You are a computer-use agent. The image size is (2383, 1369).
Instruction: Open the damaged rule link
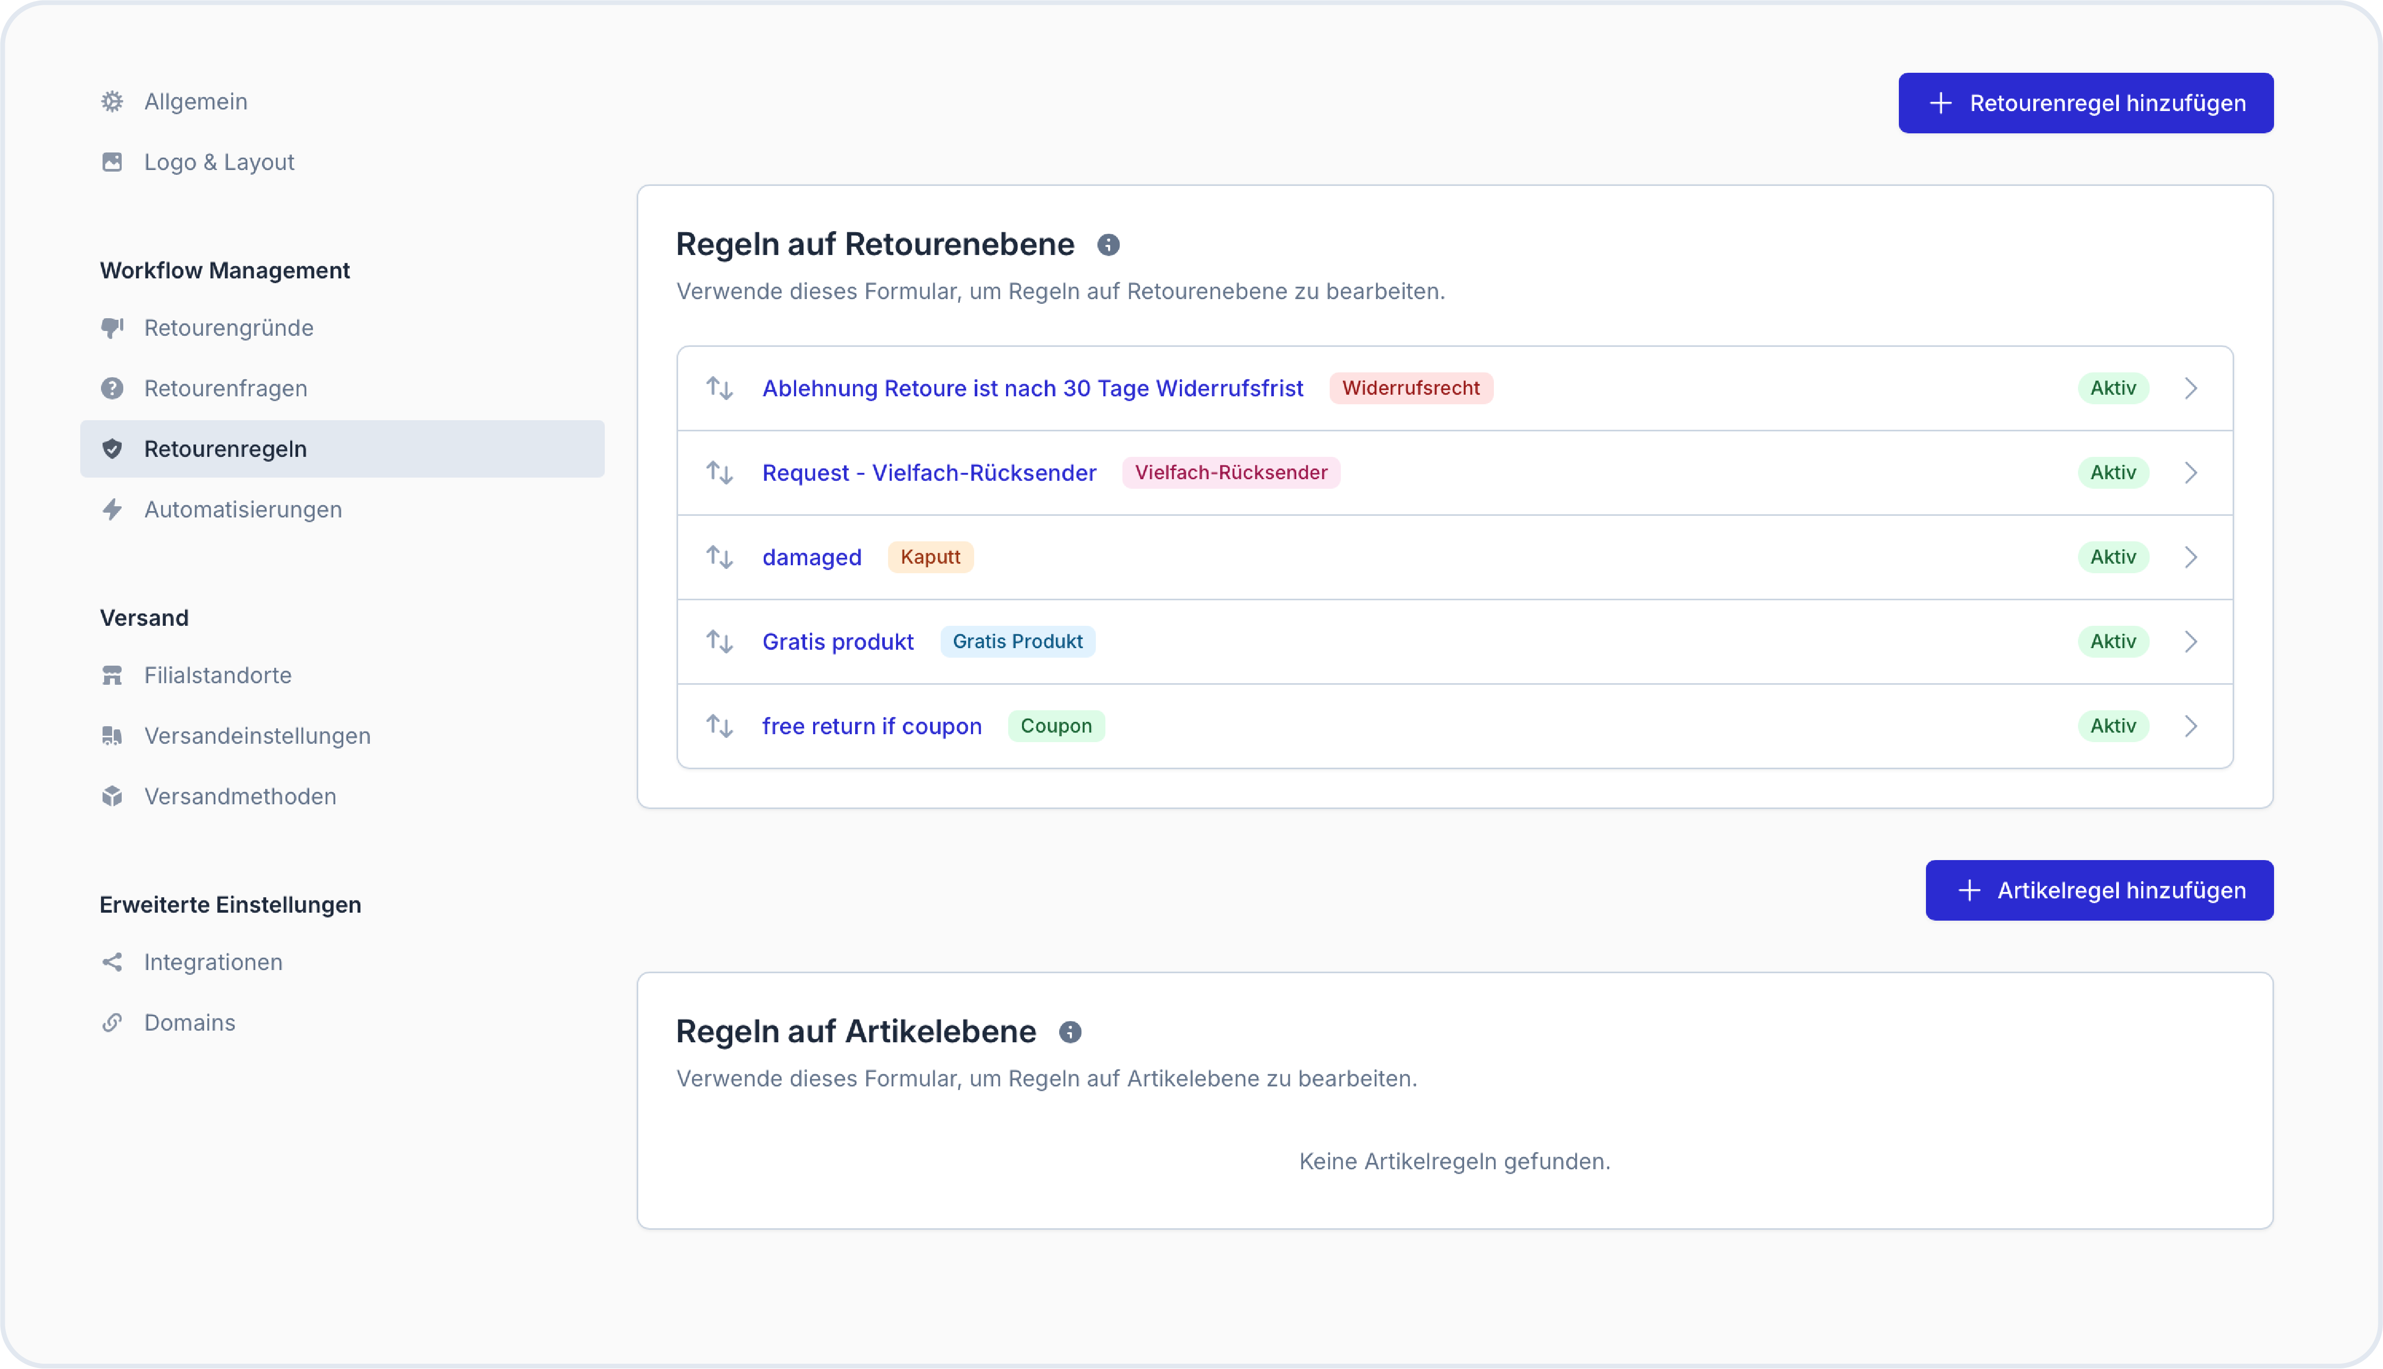pyautogui.click(x=810, y=558)
